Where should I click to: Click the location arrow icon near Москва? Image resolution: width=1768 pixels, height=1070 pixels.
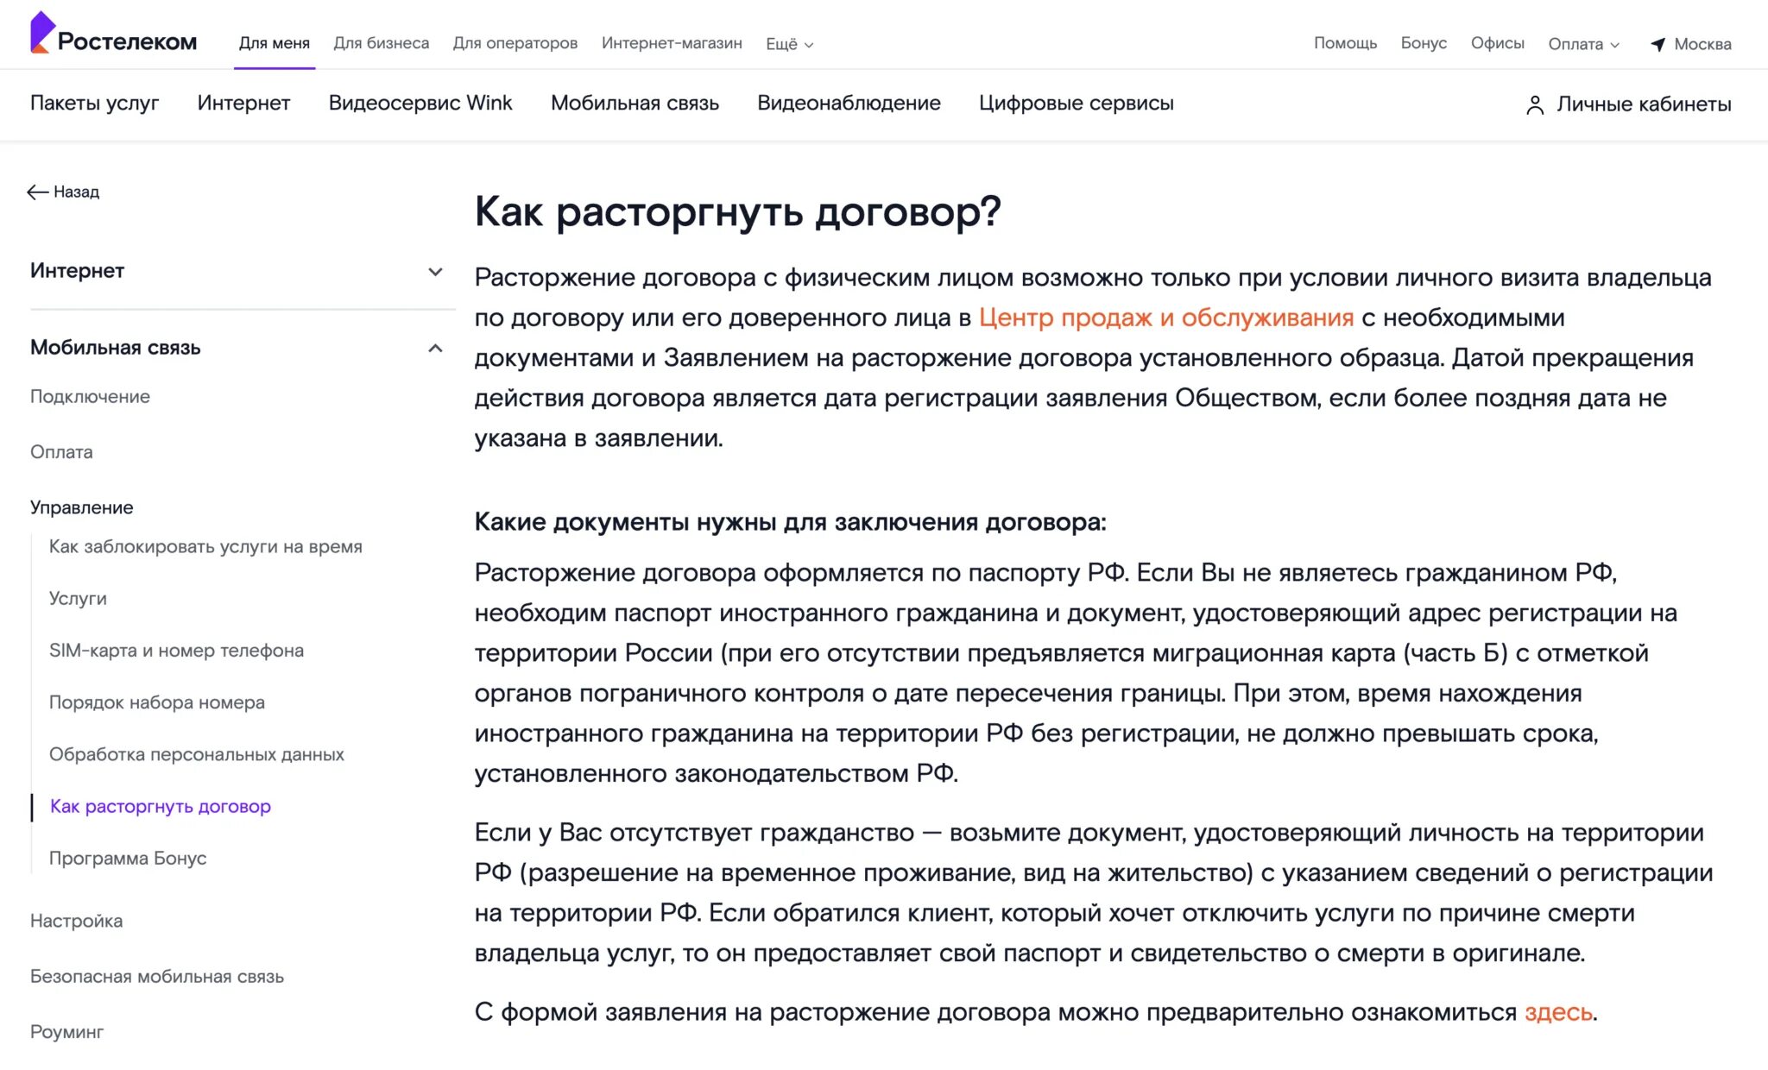pyautogui.click(x=1657, y=45)
